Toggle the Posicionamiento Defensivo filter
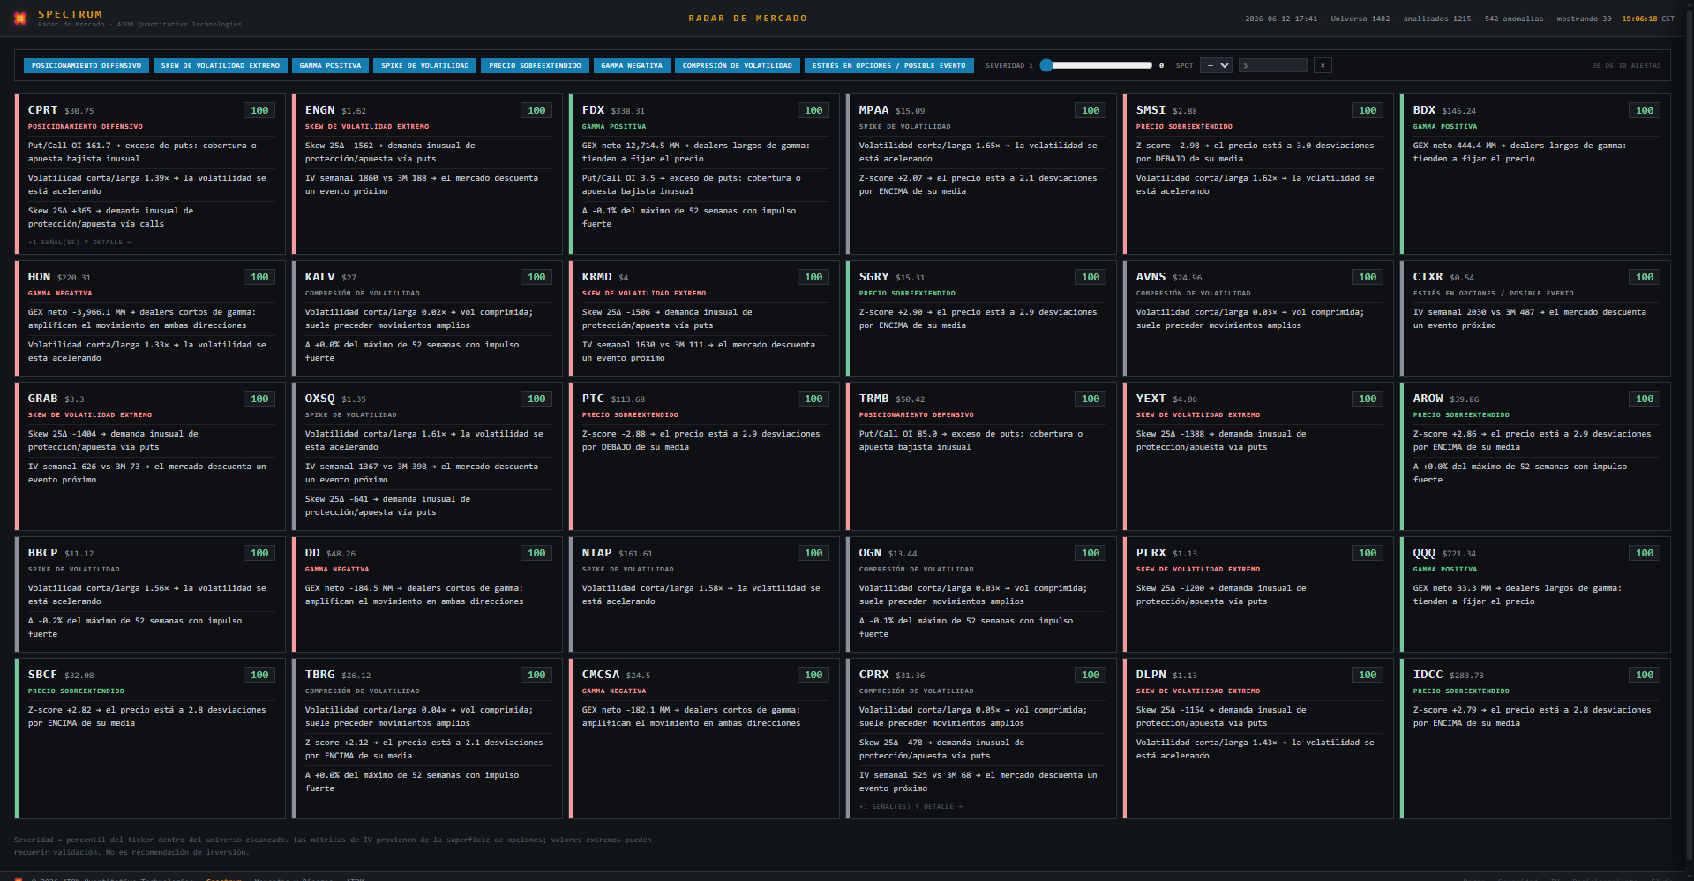The width and height of the screenshot is (1694, 881). point(86,65)
